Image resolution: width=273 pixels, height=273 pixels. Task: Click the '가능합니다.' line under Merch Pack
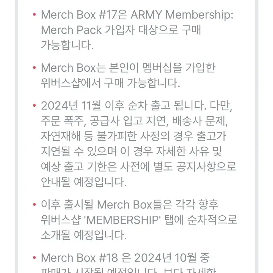click(67, 45)
